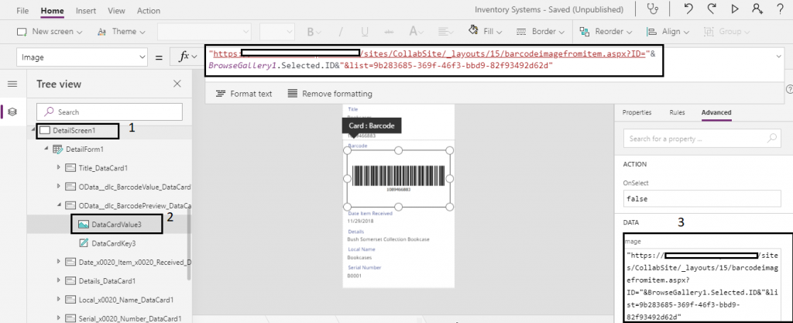This screenshot has width=793, height=323.
Task: Undo the last action
Action: click(x=688, y=9)
